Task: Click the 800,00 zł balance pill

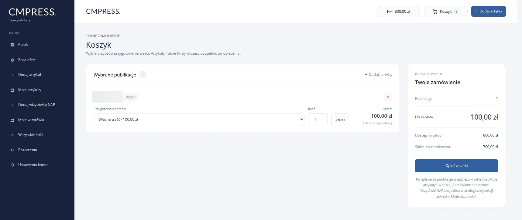Action: 398,12
